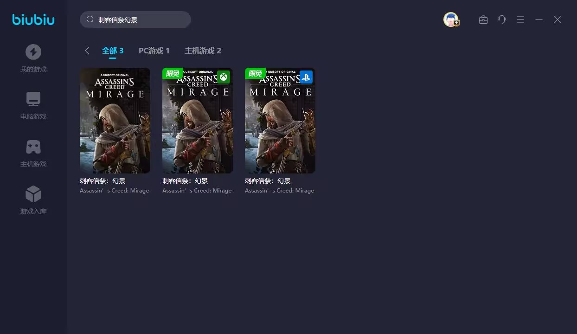The height and width of the screenshot is (334, 577).
Task: Select the PC Assassin's Creed Mirage cover
Action: click(115, 121)
